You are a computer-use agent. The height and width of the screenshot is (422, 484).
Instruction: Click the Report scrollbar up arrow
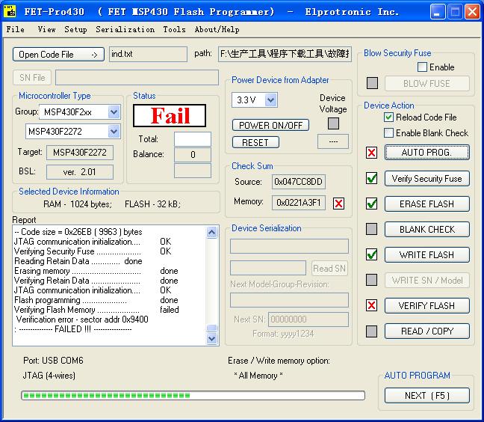click(x=212, y=232)
